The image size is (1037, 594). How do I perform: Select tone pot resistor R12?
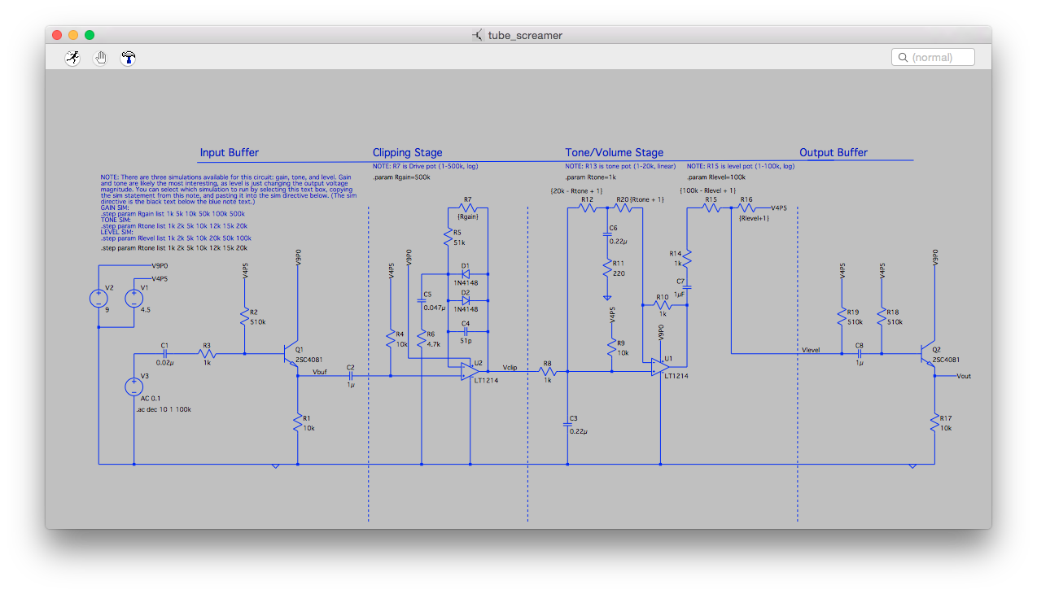click(x=588, y=207)
